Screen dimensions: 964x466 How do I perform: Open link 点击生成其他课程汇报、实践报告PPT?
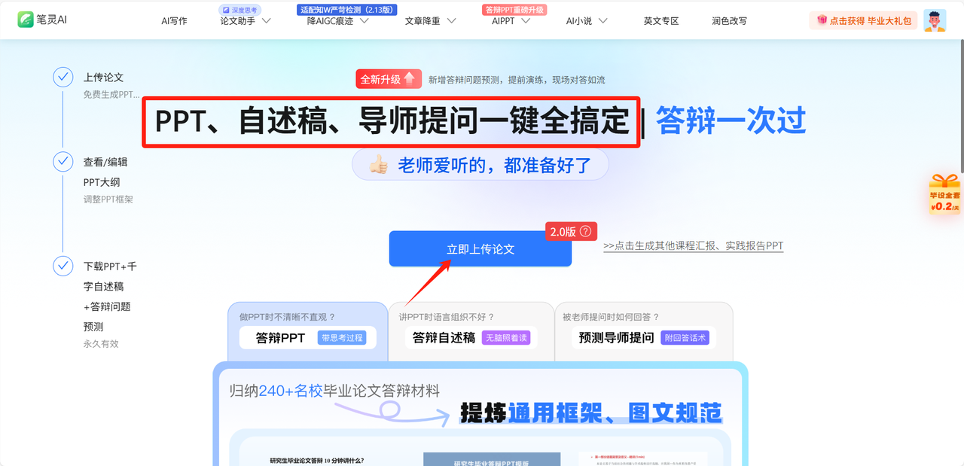click(x=694, y=246)
